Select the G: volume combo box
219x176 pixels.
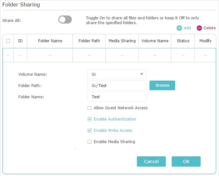point(117,74)
